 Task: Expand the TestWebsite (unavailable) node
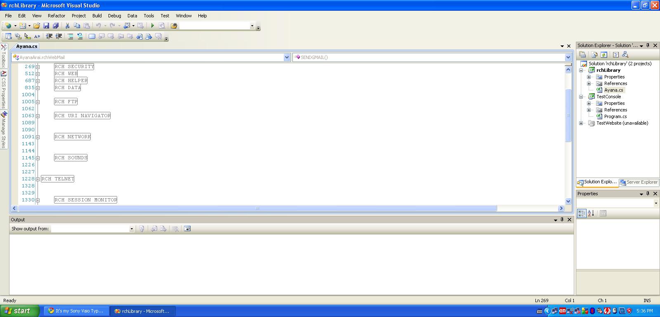(x=581, y=123)
